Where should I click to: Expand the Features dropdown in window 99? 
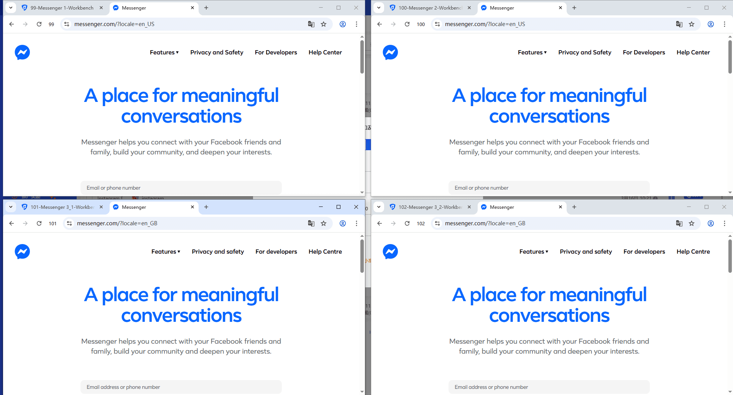click(x=164, y=52)
